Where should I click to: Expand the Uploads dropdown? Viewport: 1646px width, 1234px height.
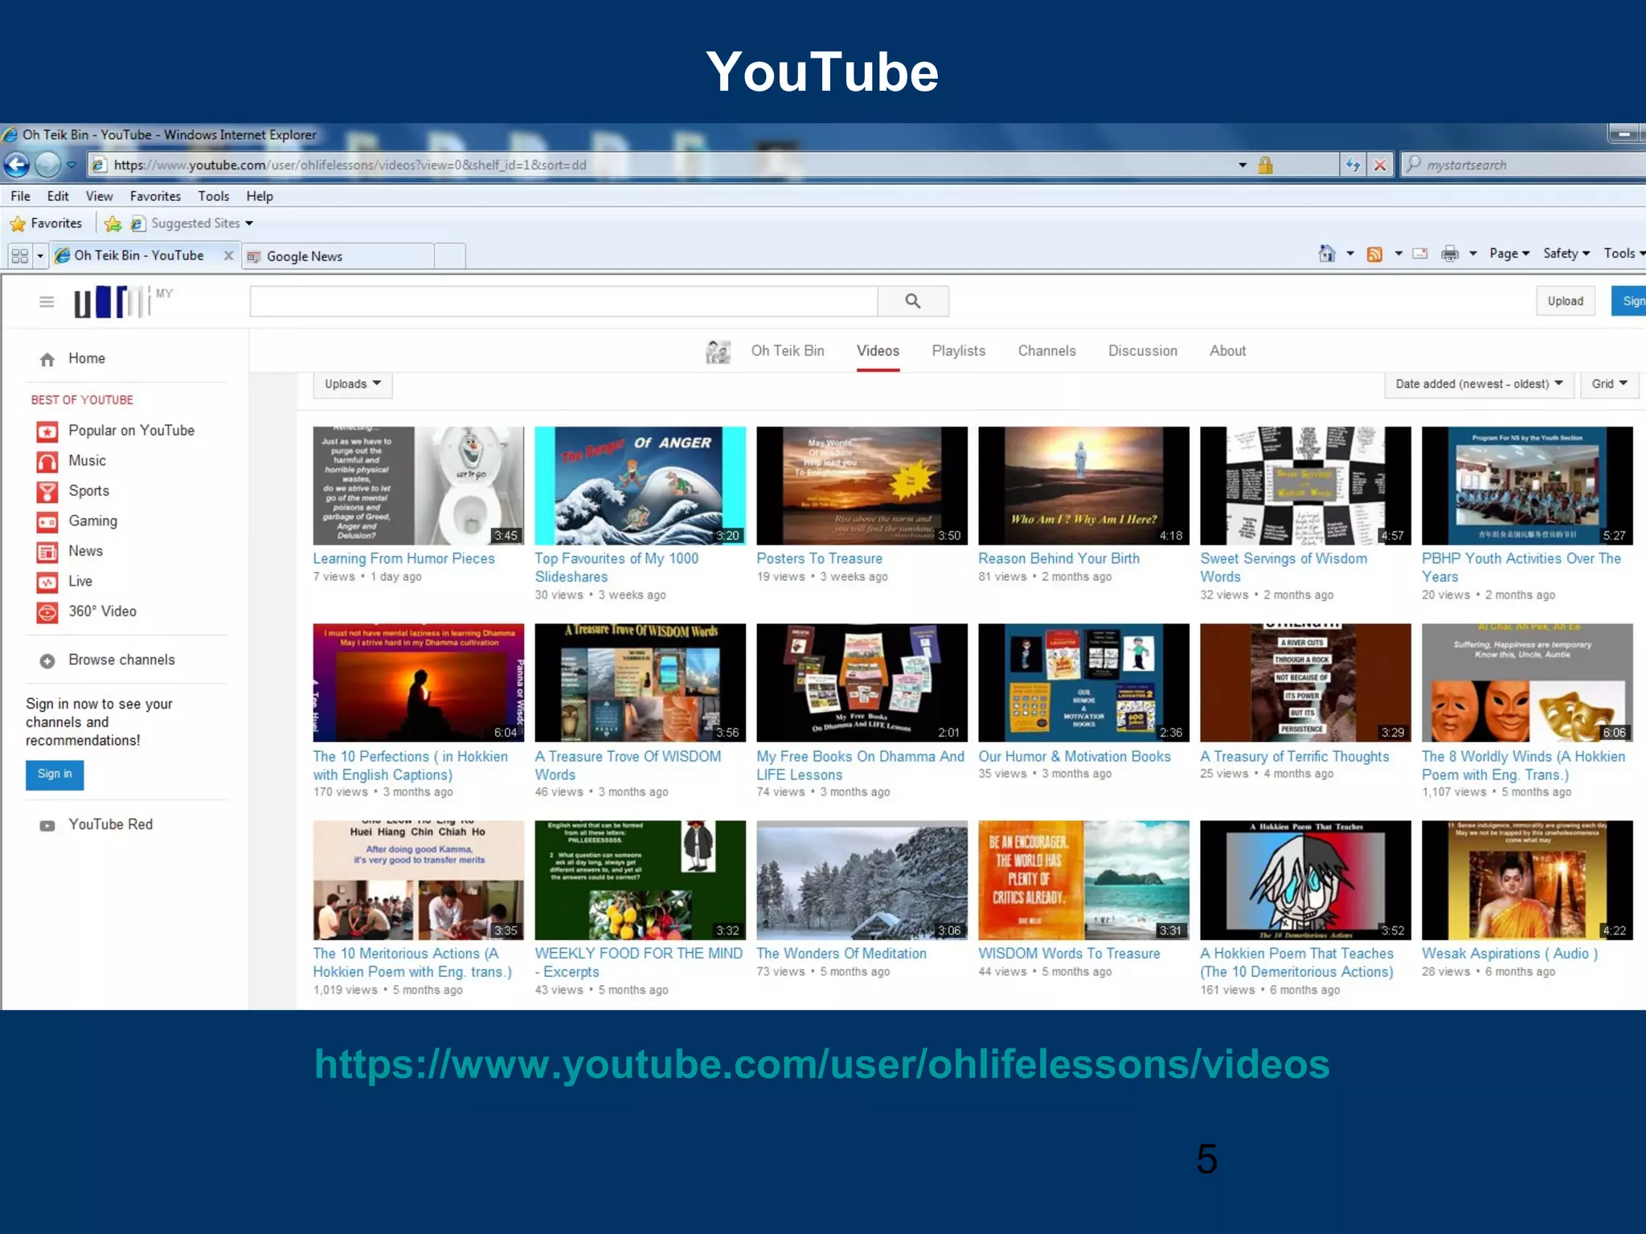point(353,384)
